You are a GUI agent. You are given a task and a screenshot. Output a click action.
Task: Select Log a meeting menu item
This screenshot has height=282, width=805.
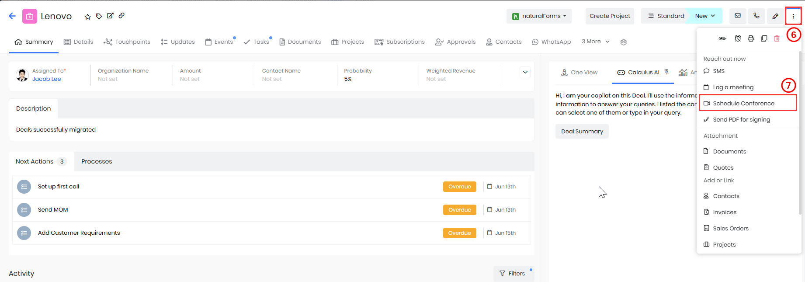coord(748,87)
